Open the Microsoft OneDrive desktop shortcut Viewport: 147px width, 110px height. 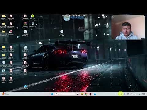25,88
